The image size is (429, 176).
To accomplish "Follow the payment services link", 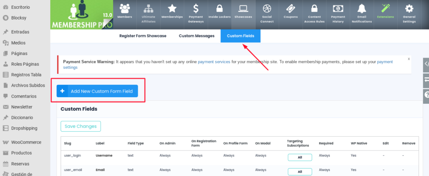I will tap(214, 62).
